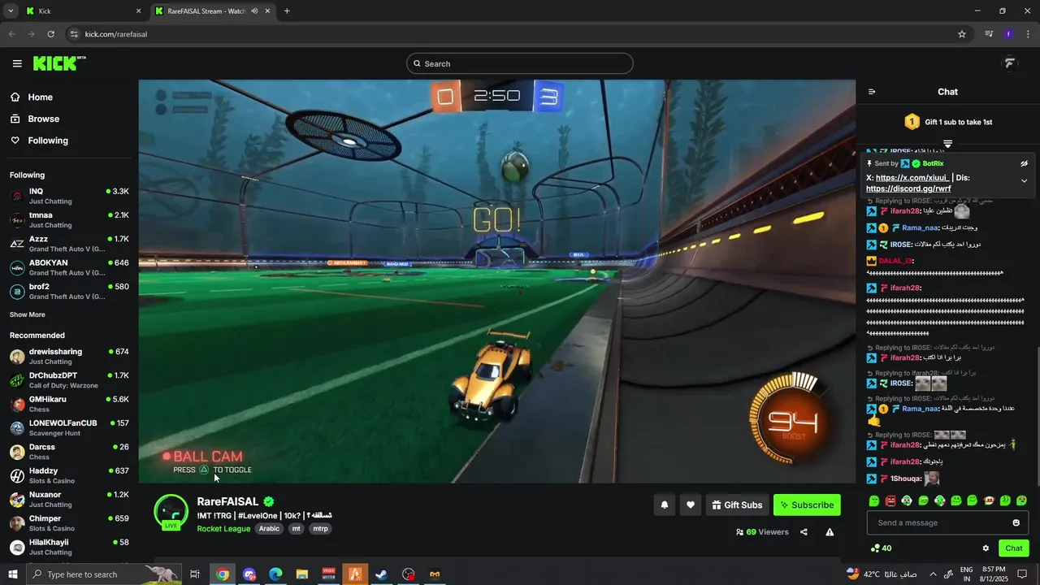Open the tab search dropdown
The height and width of the screenshot is (585, 1040).
[11, 11]
